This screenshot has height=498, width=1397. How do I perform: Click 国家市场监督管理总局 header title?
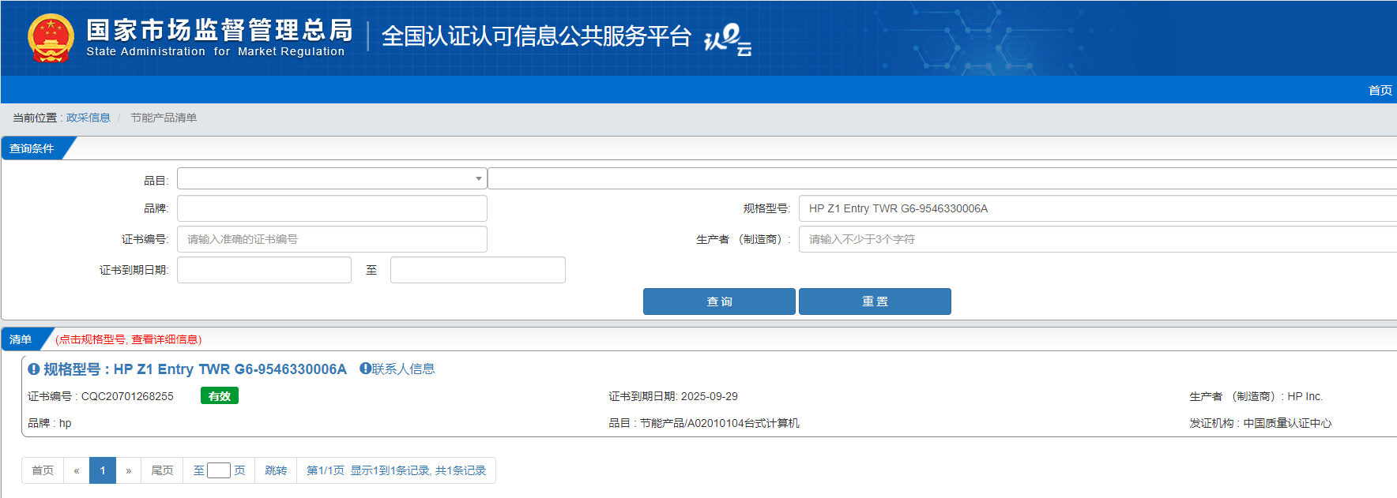coord(220,30)
